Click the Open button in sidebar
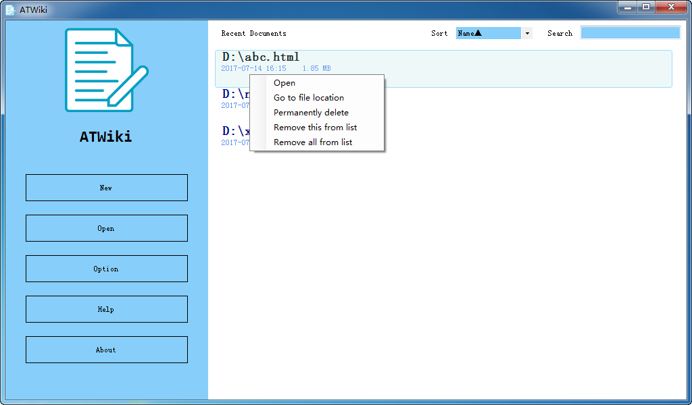692x405 pixels. point(107,228)
